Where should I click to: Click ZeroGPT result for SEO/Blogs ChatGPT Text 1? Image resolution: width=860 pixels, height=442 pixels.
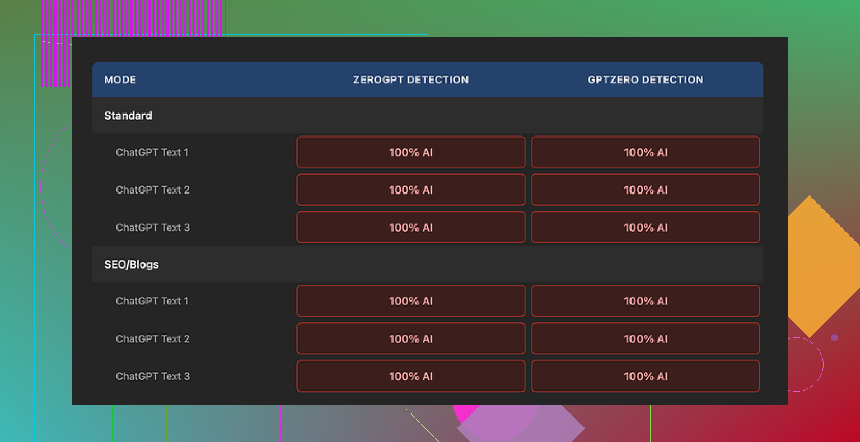(410, 301)
